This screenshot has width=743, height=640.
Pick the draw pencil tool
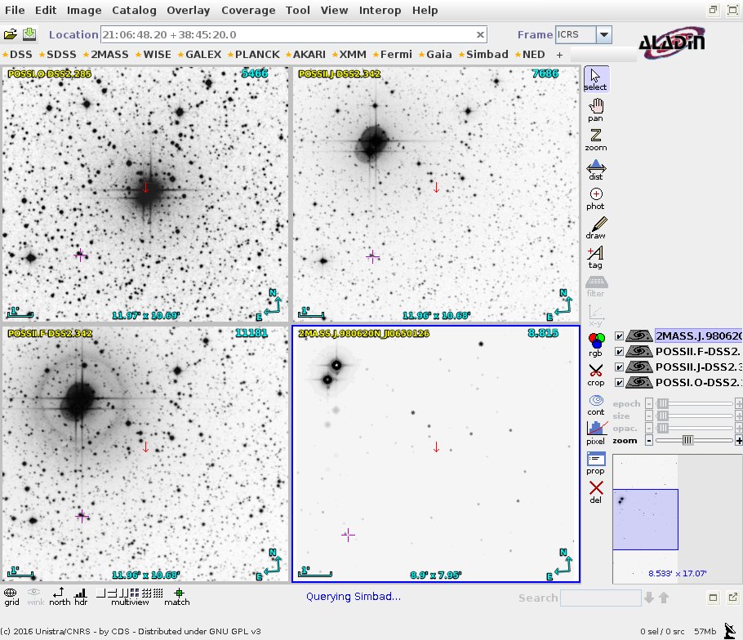(x=595, y=228)
